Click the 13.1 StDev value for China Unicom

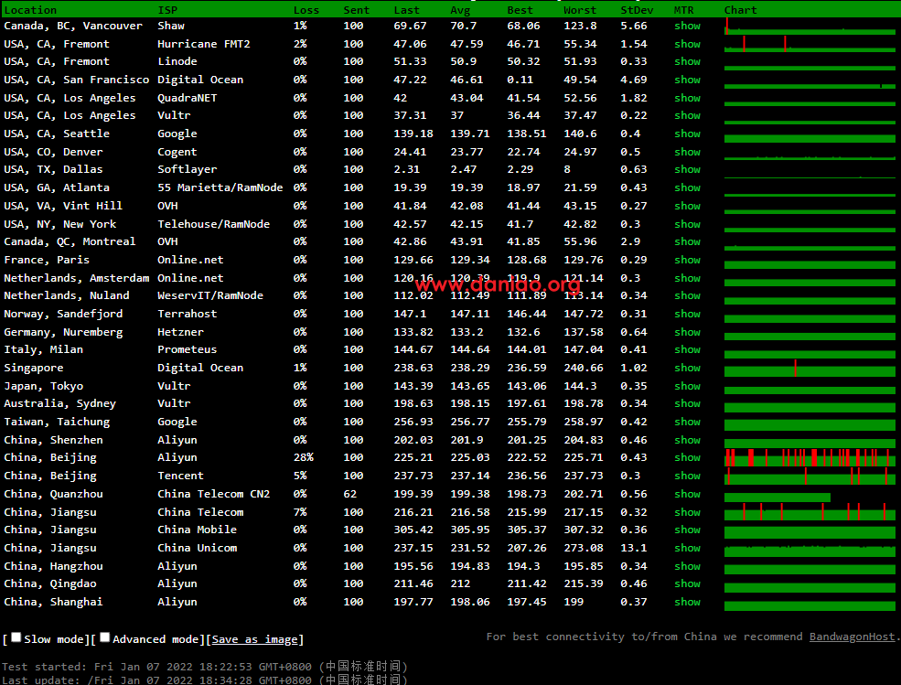pos(633,548)
